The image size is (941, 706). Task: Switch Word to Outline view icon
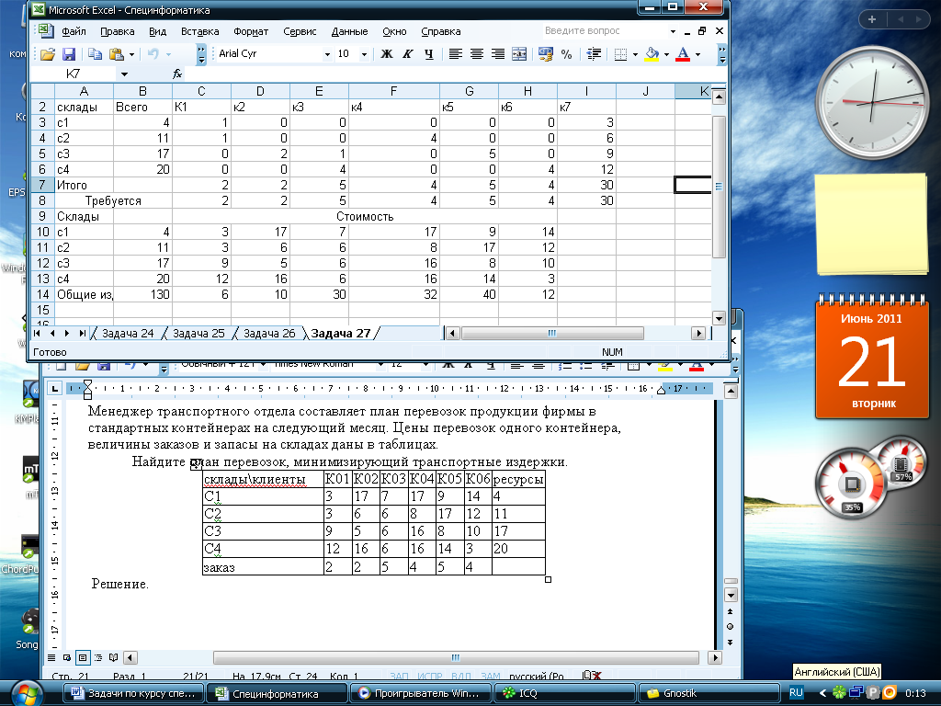[x=97, y=657]
